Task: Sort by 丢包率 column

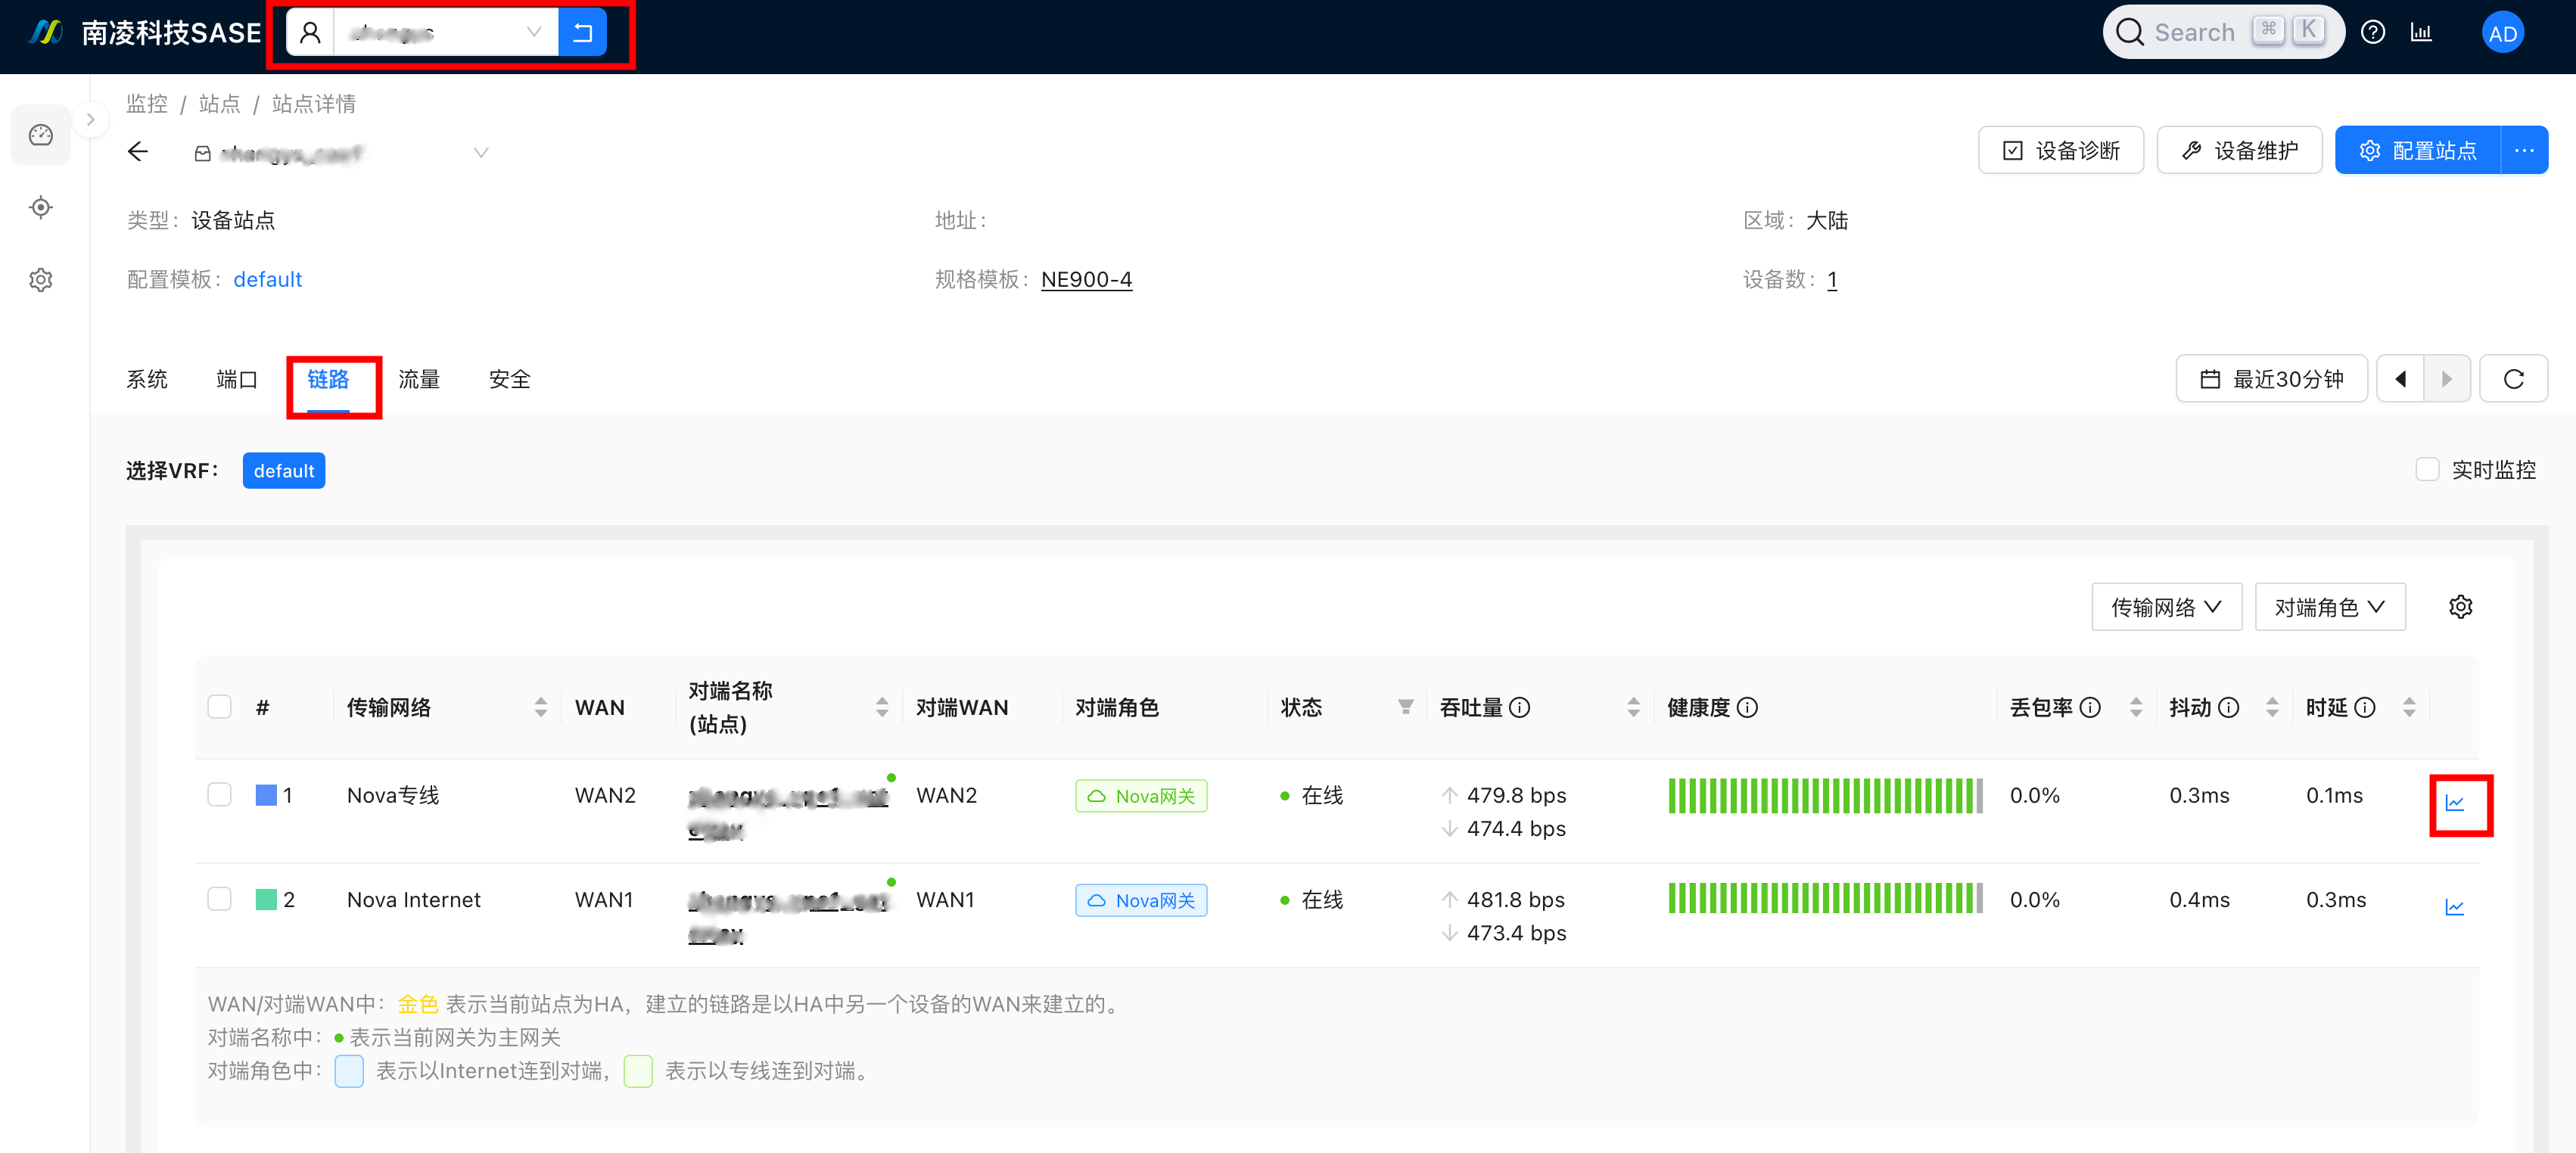Action: pos(2136,707)
